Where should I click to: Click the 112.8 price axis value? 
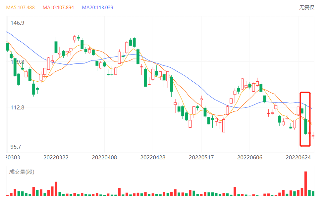pos(18,107)
